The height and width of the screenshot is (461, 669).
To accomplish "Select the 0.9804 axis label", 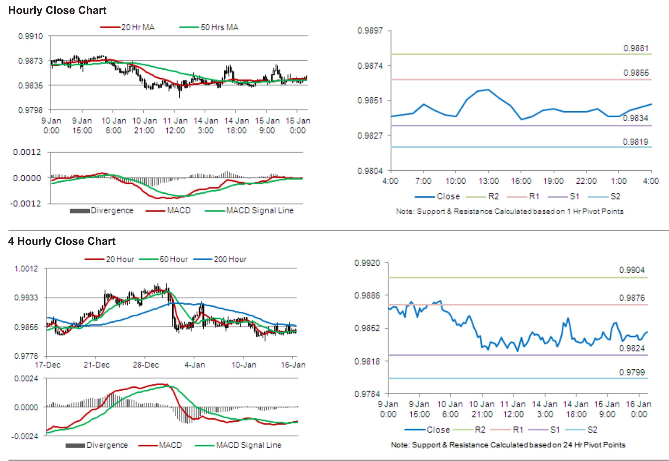I will [x=370, y=171].
